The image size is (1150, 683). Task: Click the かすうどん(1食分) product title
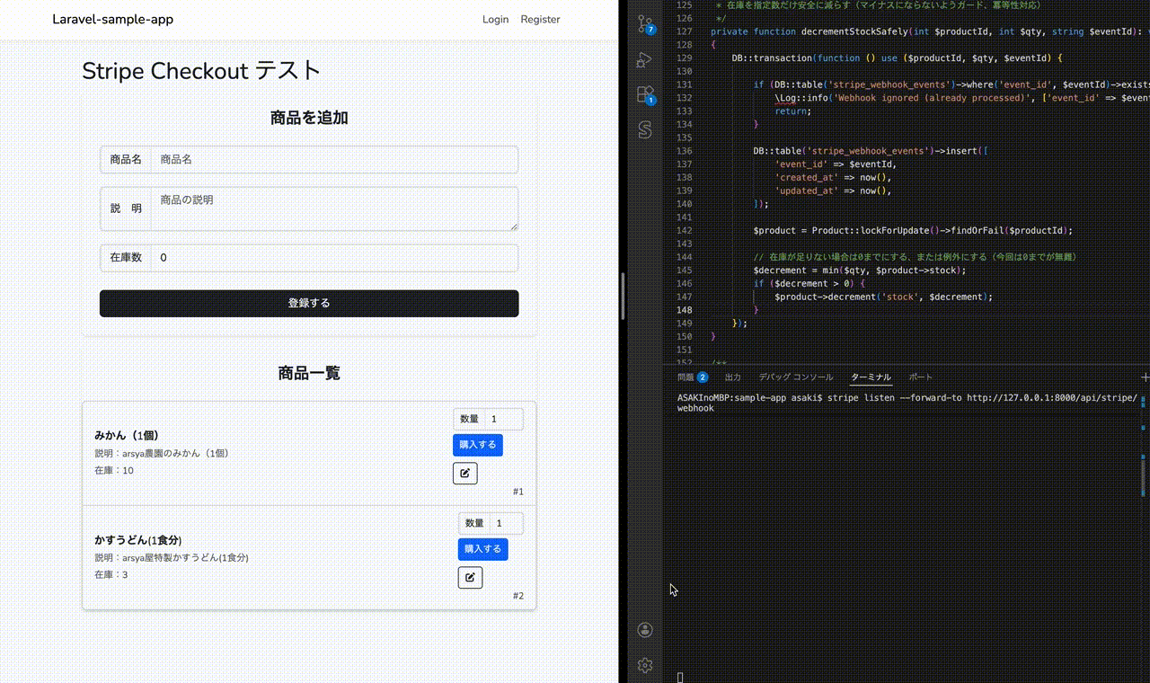click(138, 540)
